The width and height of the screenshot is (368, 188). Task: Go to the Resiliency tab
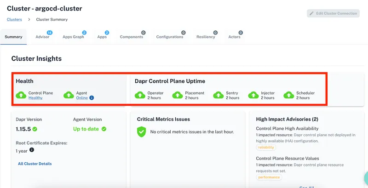(205, 37)
